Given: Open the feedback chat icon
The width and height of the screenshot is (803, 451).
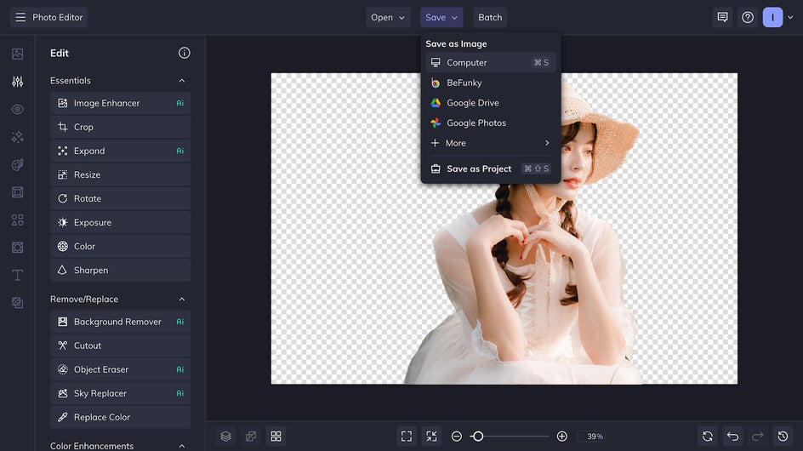Looking at the screenshot, I should pos(722,17).
